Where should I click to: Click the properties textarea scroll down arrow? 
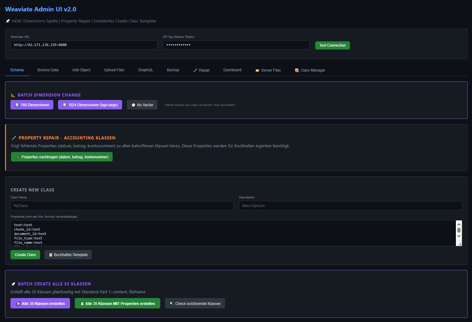[x=459, y=236]
